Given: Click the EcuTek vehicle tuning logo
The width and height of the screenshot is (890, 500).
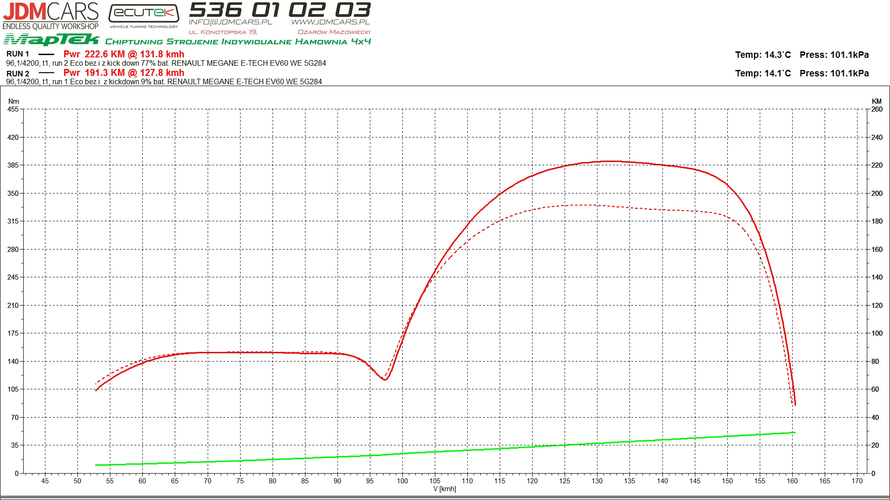Looking at the screenshot, I should point(144,15).
